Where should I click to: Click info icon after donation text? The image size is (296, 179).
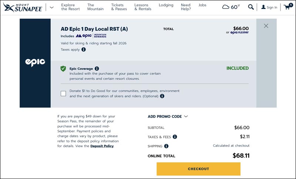point(162,96)
